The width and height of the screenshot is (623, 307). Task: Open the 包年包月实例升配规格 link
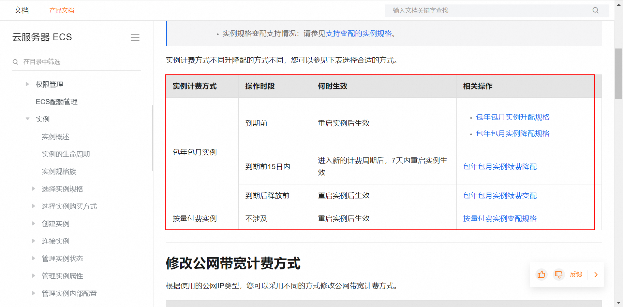tap(513, 117)
